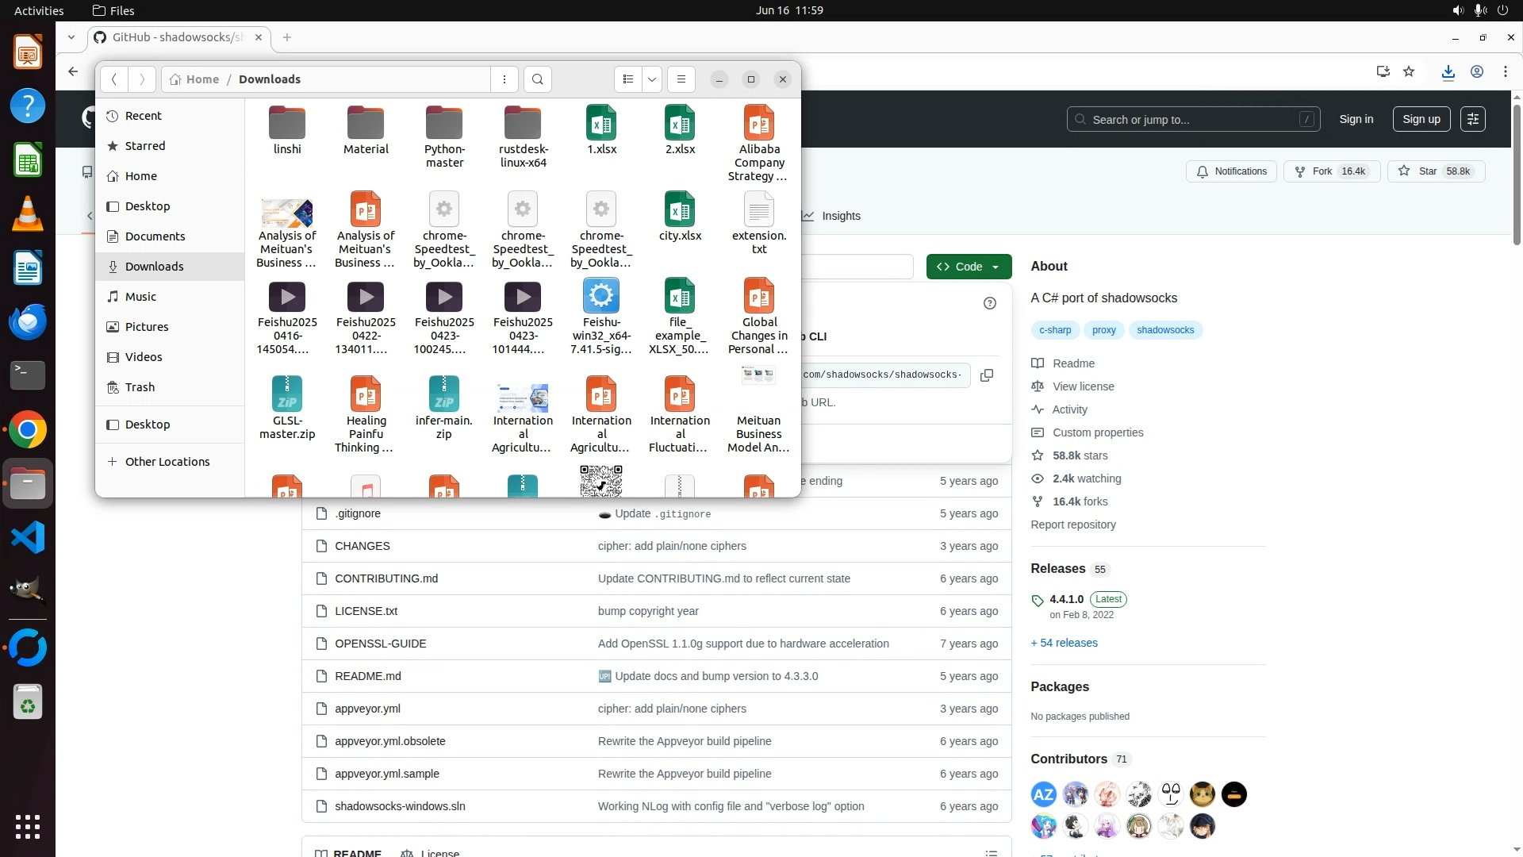Open system volume icon in top bar

coord(1458,10)
